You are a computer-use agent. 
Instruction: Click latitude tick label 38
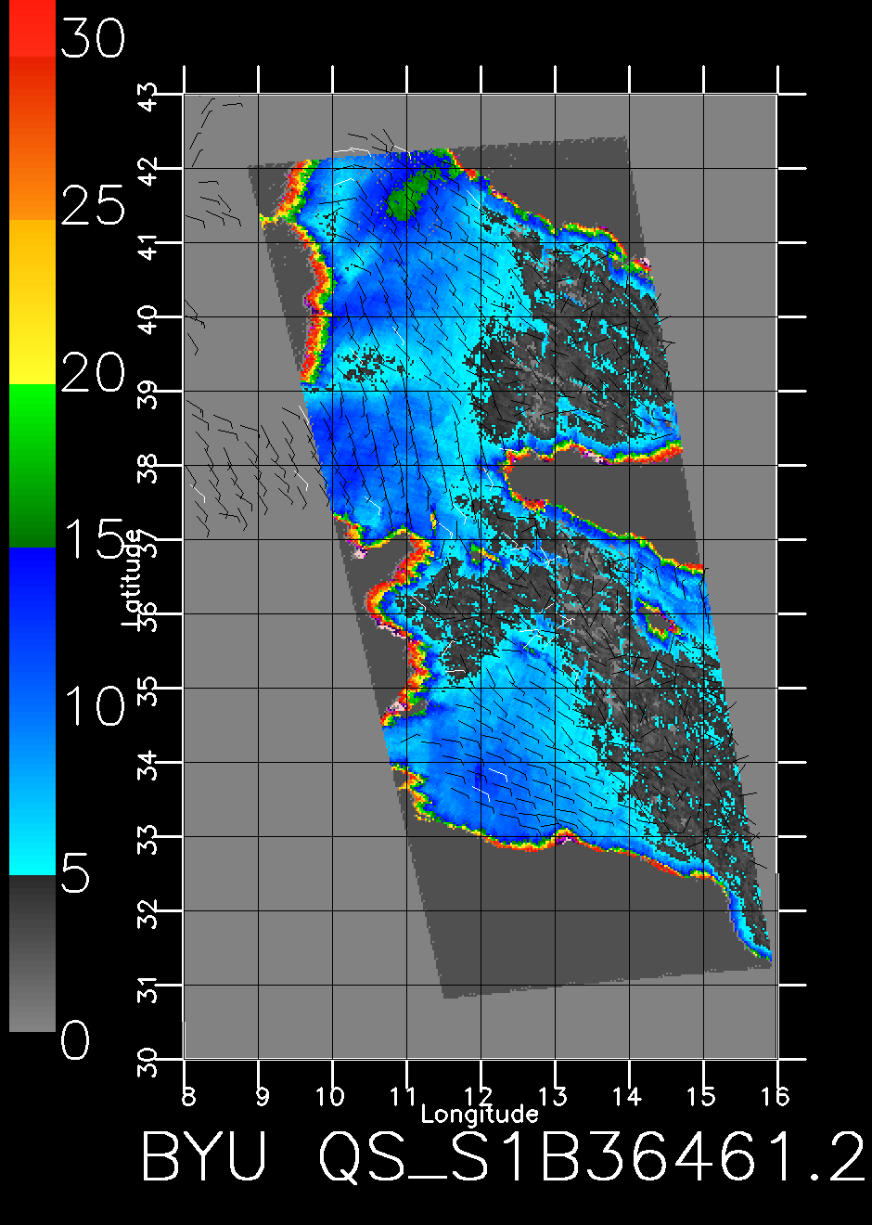147,469
